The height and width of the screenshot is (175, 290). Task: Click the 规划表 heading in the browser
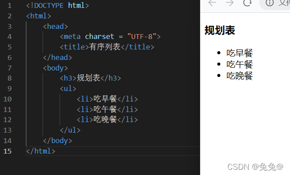pyautogui.click(x=220, y=30)
